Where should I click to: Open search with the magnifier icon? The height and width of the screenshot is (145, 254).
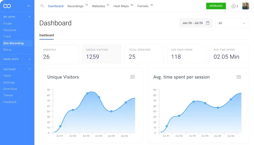coord(42,6)
